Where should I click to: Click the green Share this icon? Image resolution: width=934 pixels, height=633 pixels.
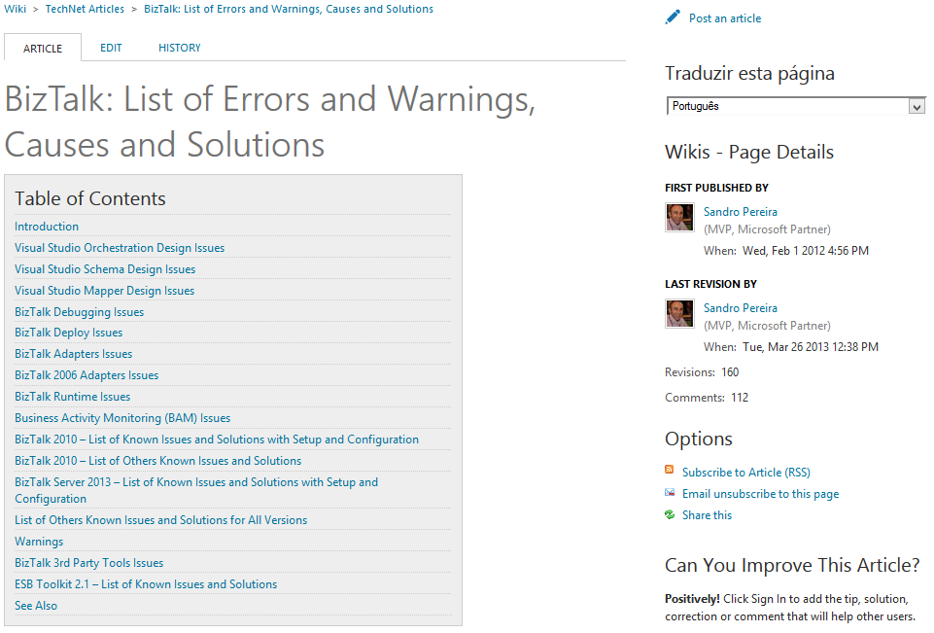[x=670, y=514]
